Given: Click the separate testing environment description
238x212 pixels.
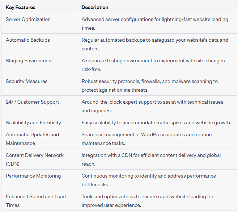Looking at the screenshot, I should (153, 65).
